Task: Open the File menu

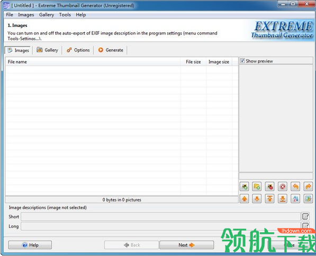Action: [10, 15]
